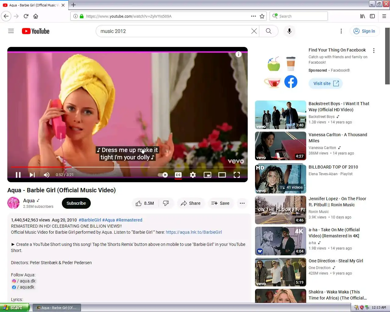Open a new browser tab
The image size is (390, 312).
73,5
